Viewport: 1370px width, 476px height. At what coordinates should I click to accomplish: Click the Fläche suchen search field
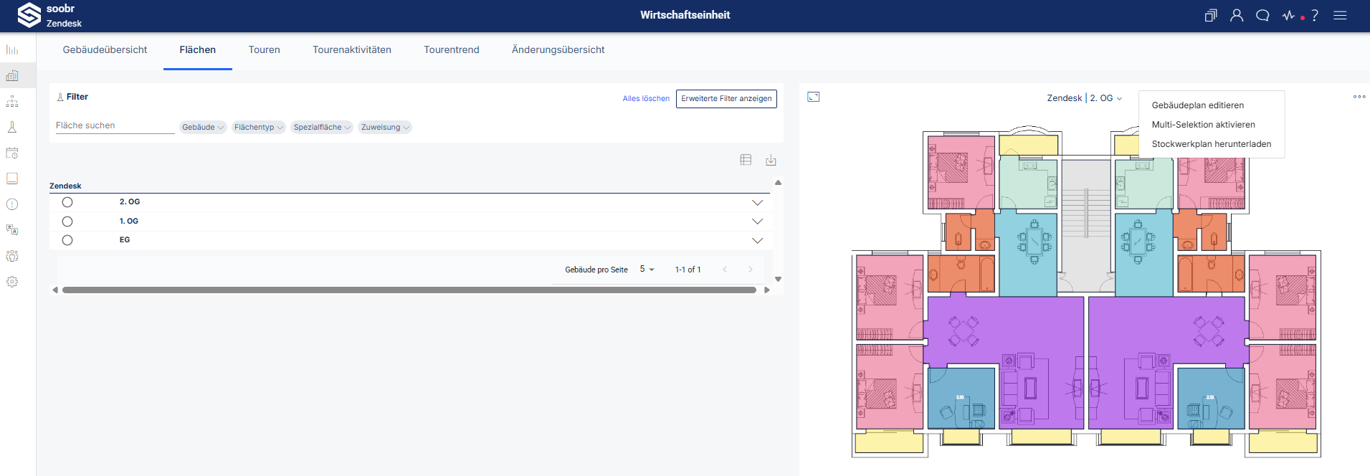(115, 125)
